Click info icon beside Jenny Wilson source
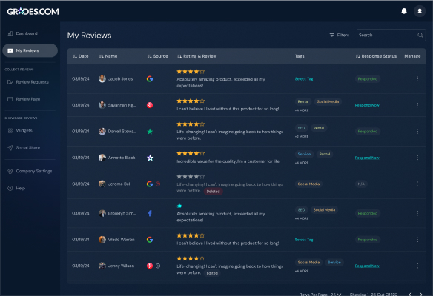Image resolution: width=433 pixels, height=296 pixels. (158, 266)
